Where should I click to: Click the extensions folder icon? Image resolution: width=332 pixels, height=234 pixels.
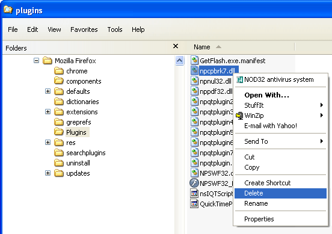59,112
